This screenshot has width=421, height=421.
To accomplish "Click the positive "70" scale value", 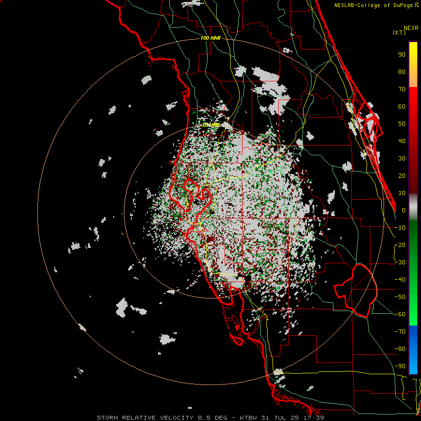I will tap(402, 89).
